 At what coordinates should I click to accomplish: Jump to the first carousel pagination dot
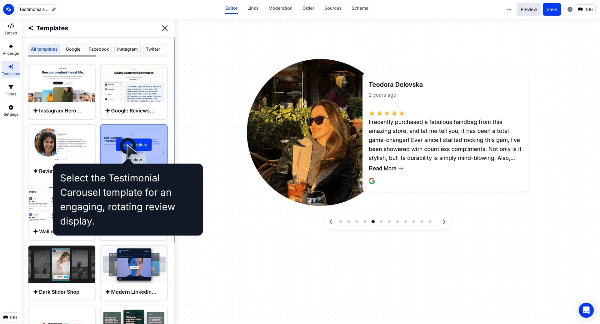pyautogui.click(x=341, y=221)
